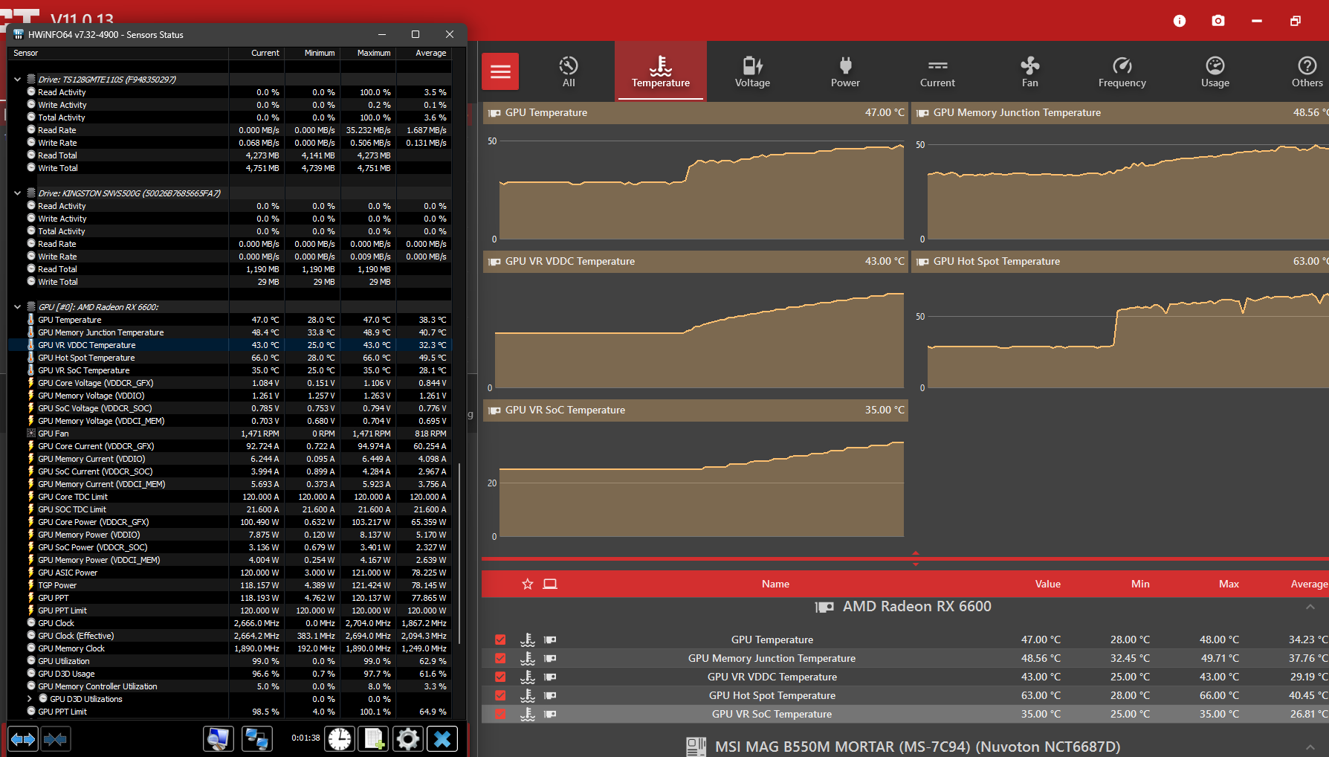Image resolution: width=1329 pixels, height=757 pixels.
Task: Switch to the All tab
Action: [x=569, y=71]
